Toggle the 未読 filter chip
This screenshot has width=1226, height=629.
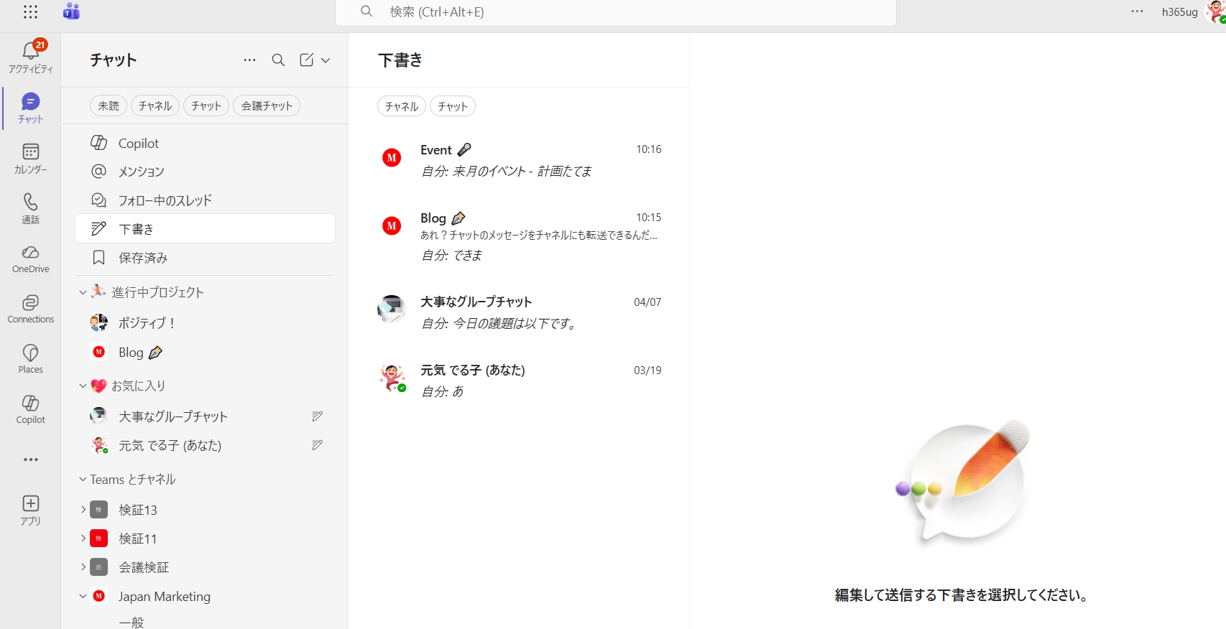[109, 106]
